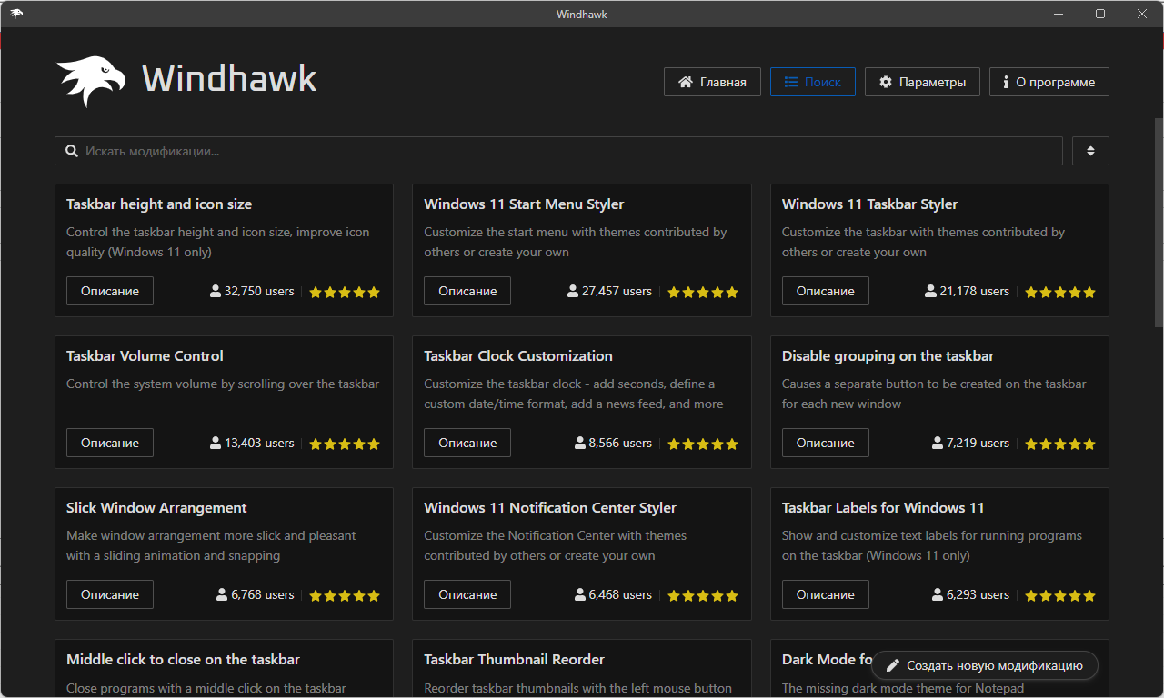Open Описание for Slick Window Arrangement
The height and width of the screenshot is (698, 1164).
click(110, 594)
